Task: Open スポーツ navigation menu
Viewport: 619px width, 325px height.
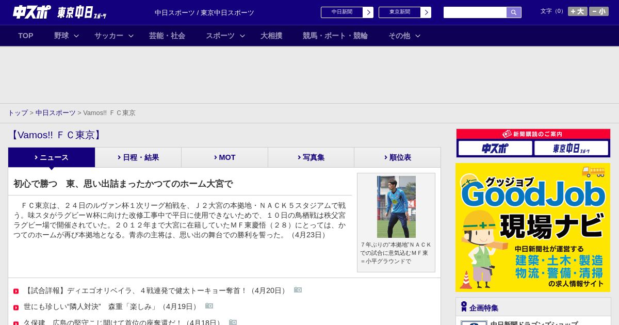Action: click(x=220, y=36)
